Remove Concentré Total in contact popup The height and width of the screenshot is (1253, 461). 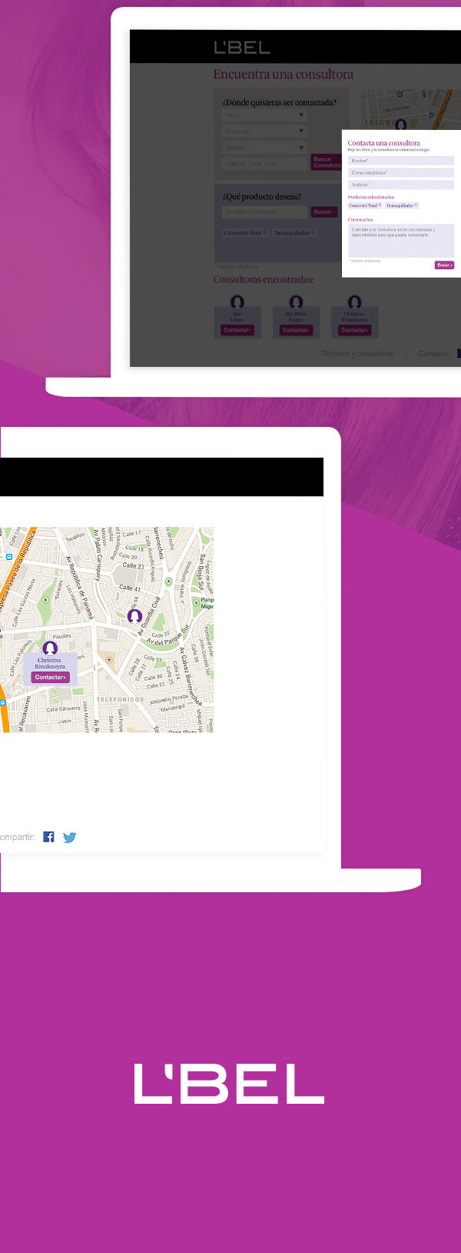[380, 205]
